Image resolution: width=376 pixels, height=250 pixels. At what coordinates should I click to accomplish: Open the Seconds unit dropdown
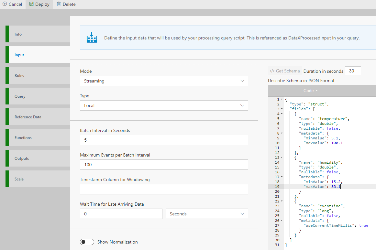(x=207, y=214)
